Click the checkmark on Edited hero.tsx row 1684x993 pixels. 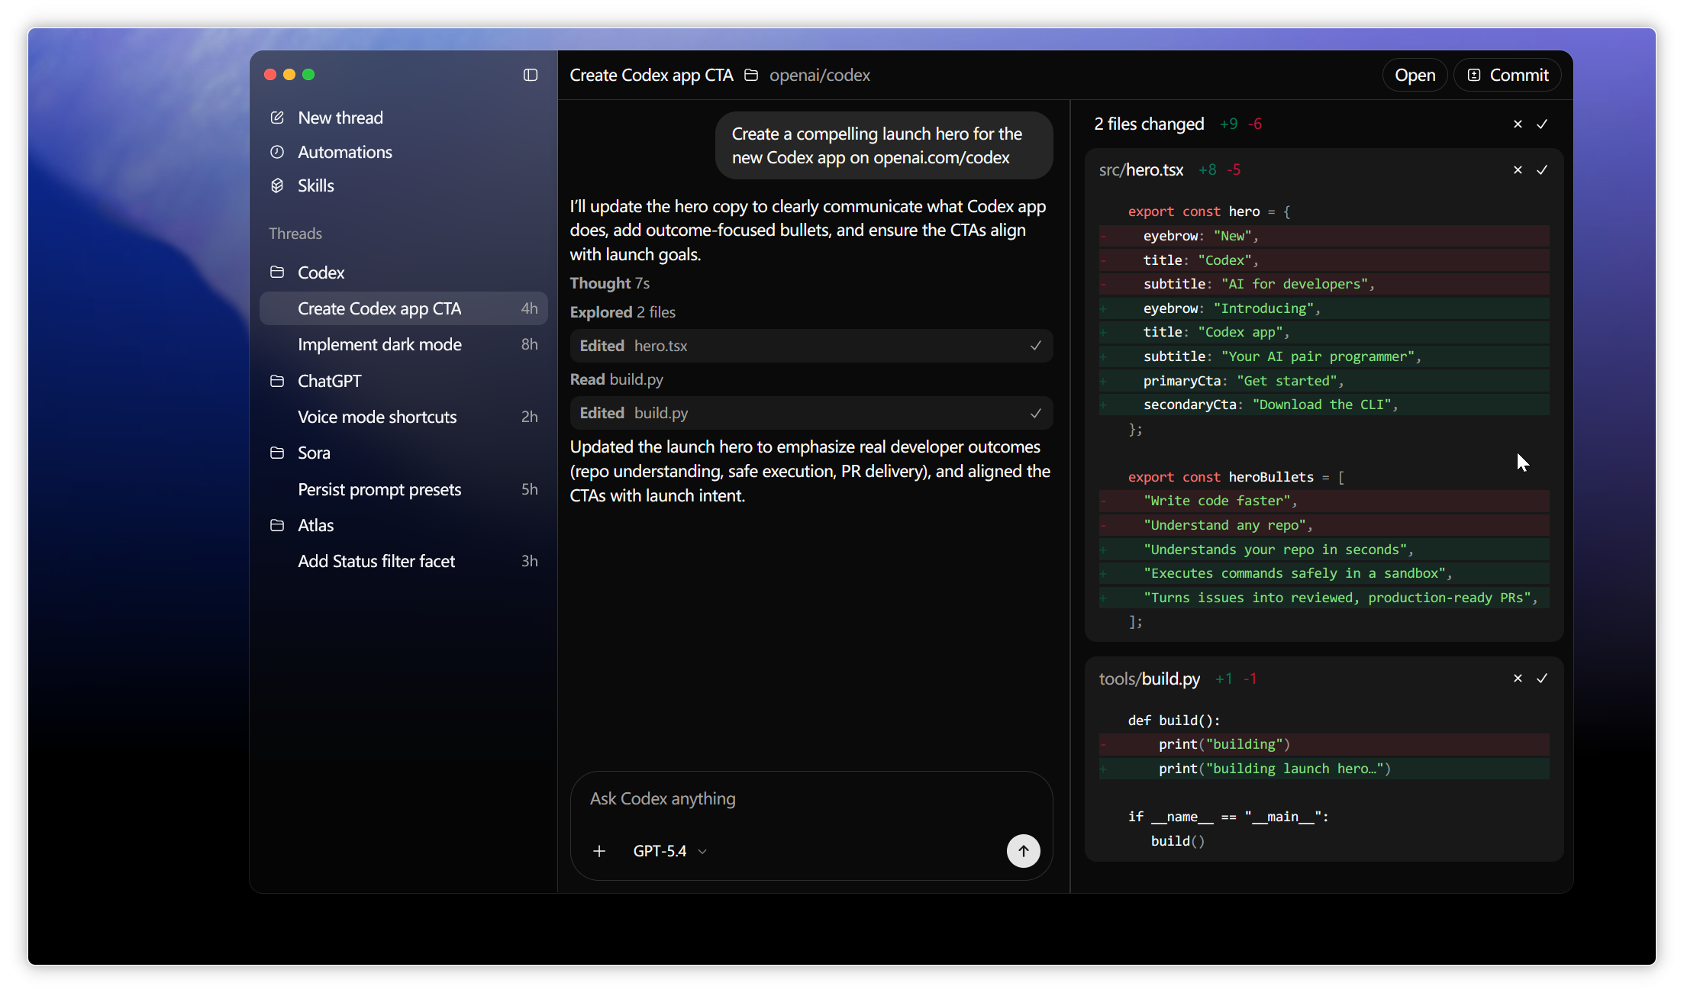[x=1036, y=346]
